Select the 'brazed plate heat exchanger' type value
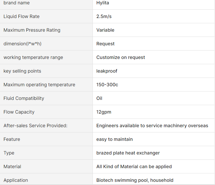This screenshot has width=215, height=185. click(128, 153)
